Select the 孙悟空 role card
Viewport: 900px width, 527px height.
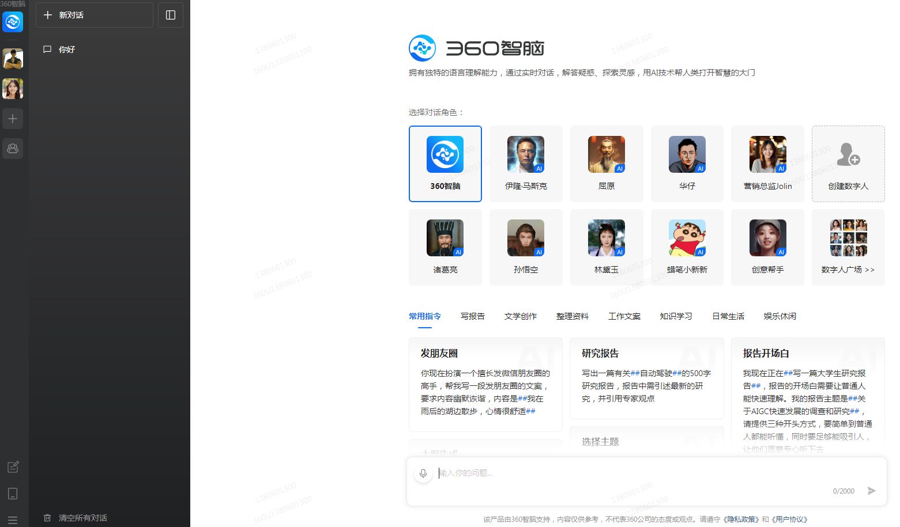click(525, 247)
